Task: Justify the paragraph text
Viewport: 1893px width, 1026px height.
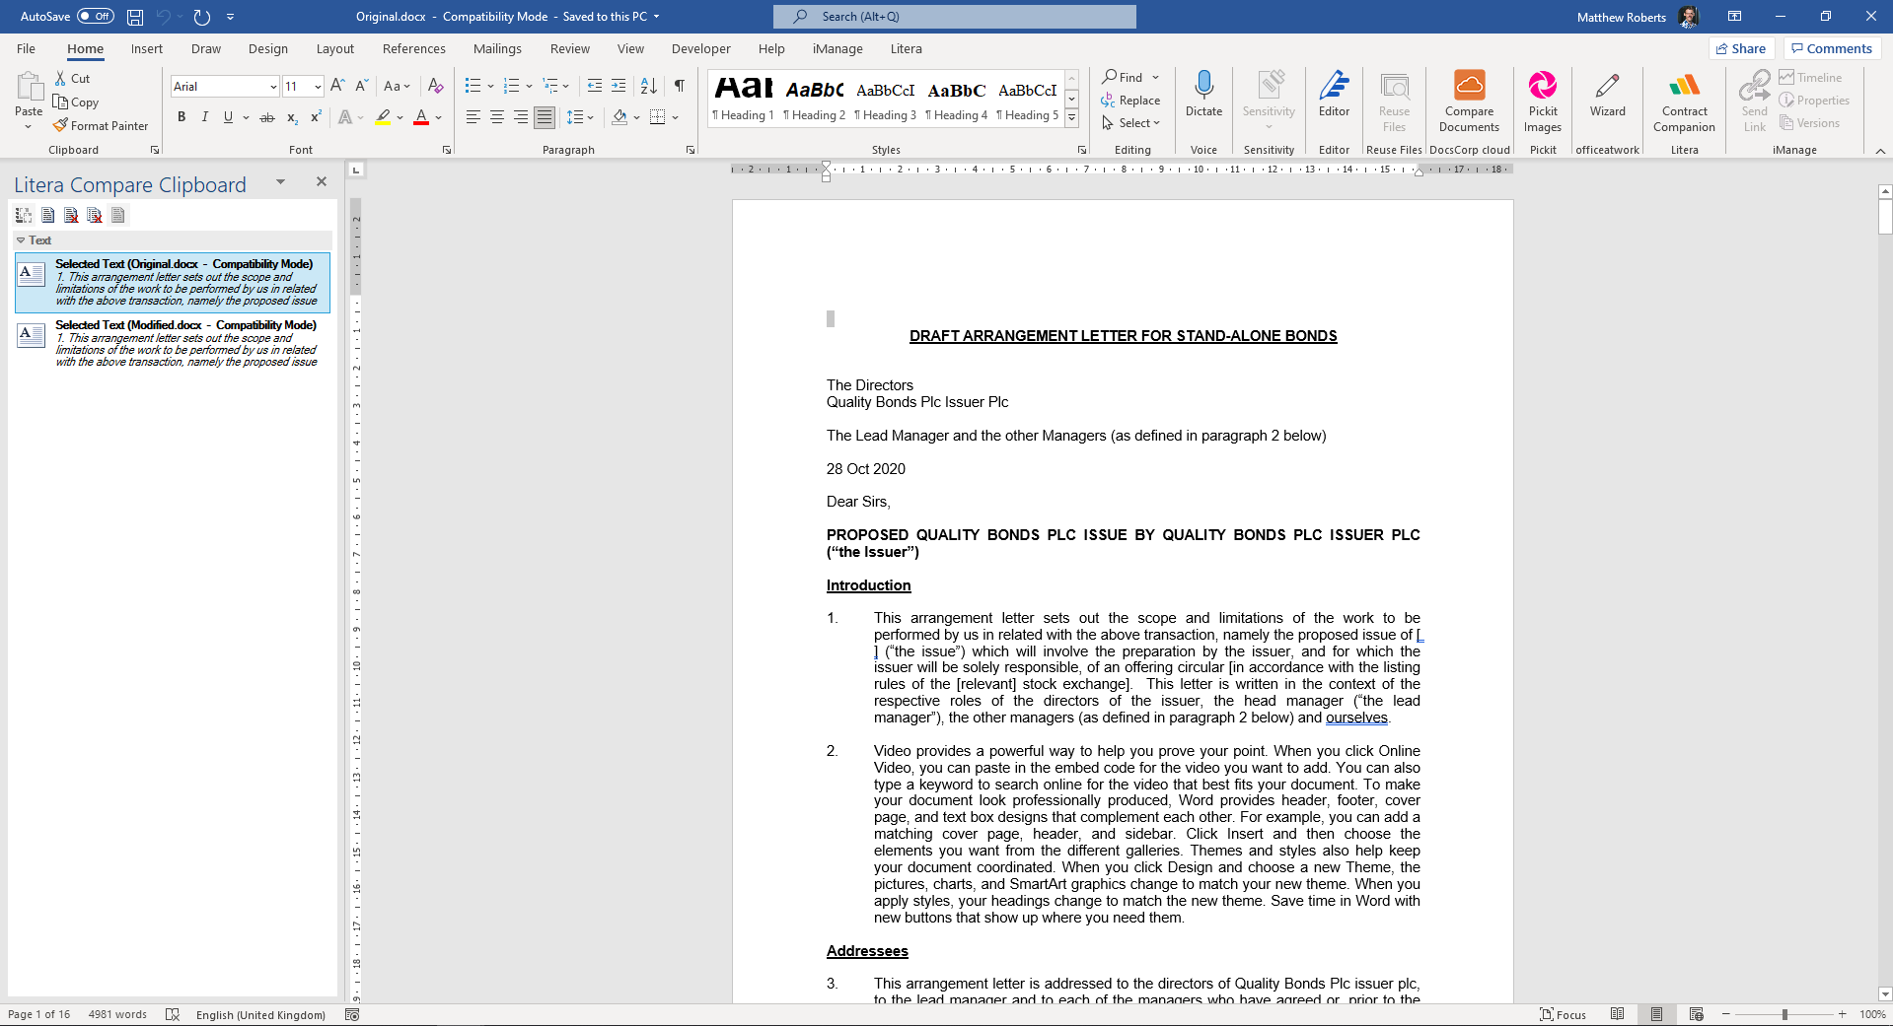Action: (x=545, y=117)
